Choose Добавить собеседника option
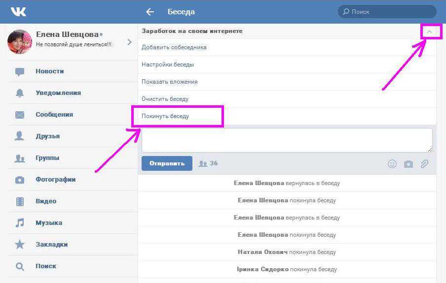446x283 pixels. coord(287,47)
